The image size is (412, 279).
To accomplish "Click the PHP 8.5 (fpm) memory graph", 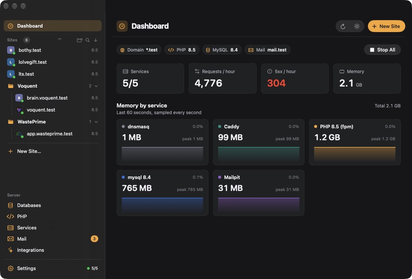I will pos(355,154).
